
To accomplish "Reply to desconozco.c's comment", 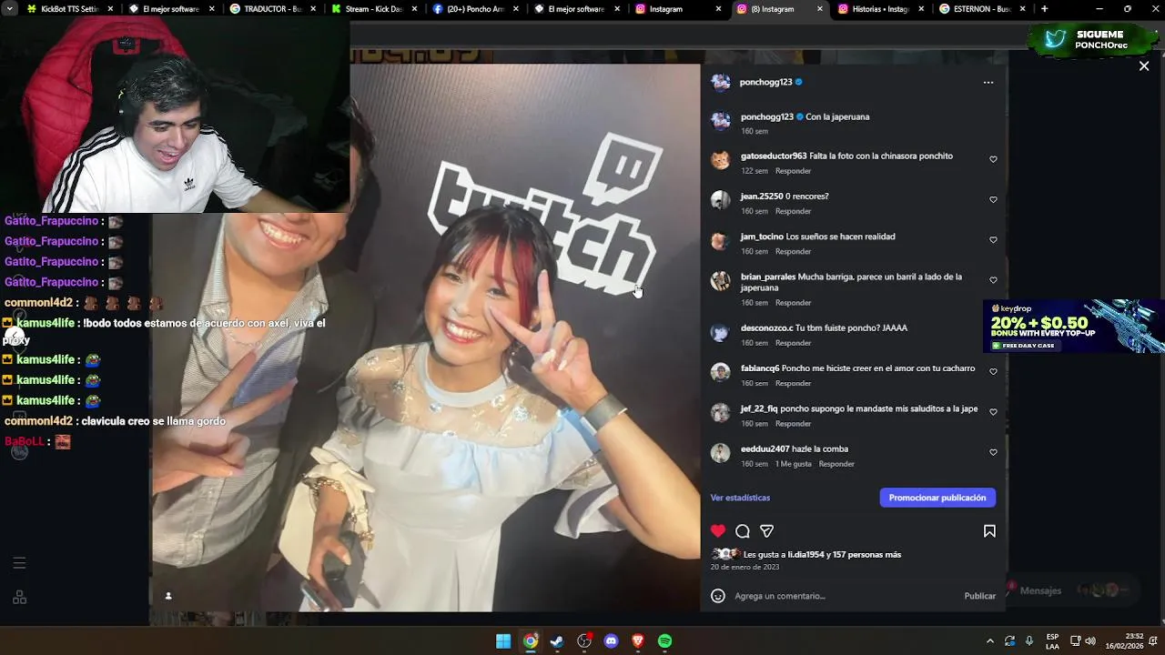I will coord(793,343).
